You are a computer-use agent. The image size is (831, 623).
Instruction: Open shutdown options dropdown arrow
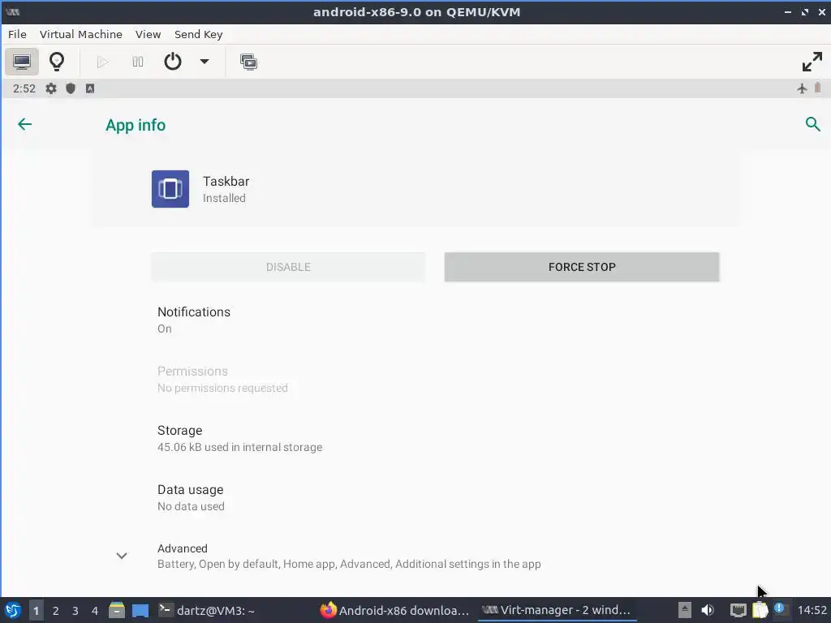coord(204,62)
